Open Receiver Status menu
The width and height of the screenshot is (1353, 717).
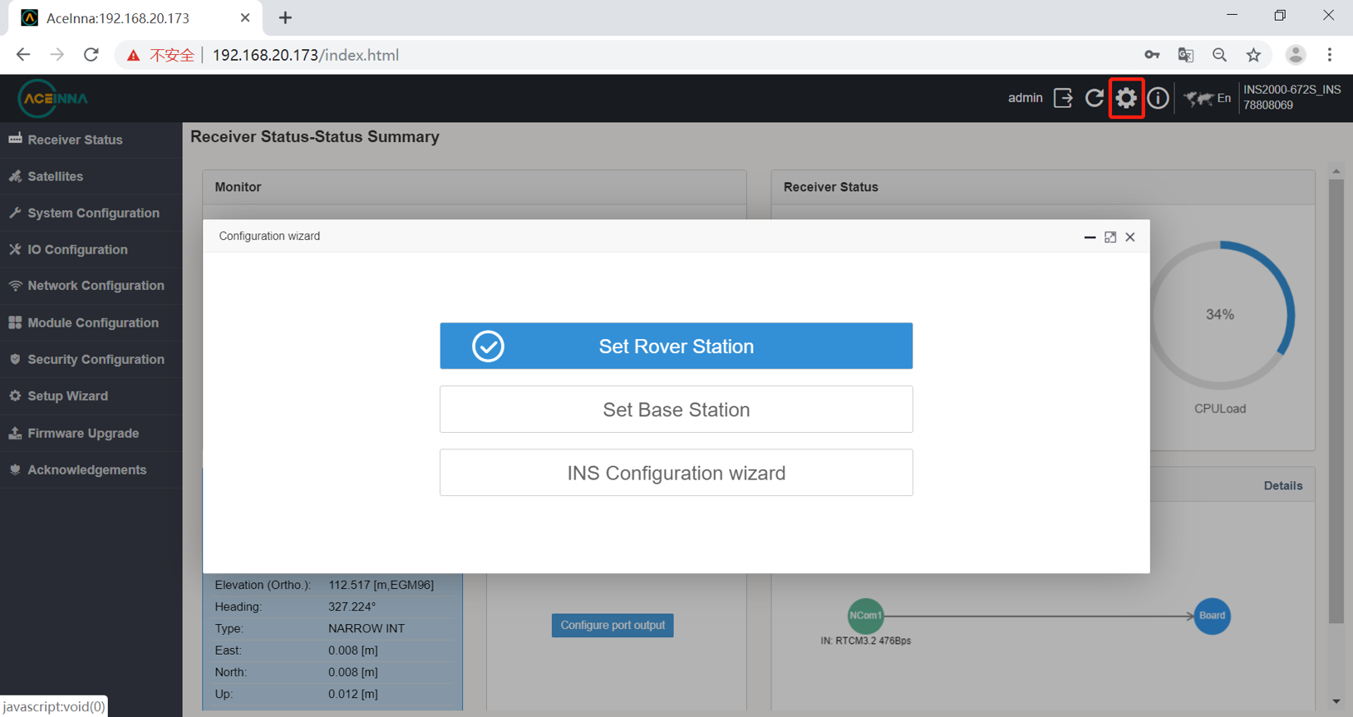click(91, 140)
